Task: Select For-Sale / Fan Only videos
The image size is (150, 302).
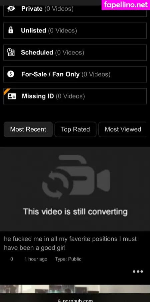Action: (75, 74)
